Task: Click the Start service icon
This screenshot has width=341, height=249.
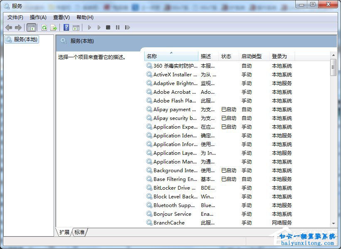Action: tap(89, 27)
